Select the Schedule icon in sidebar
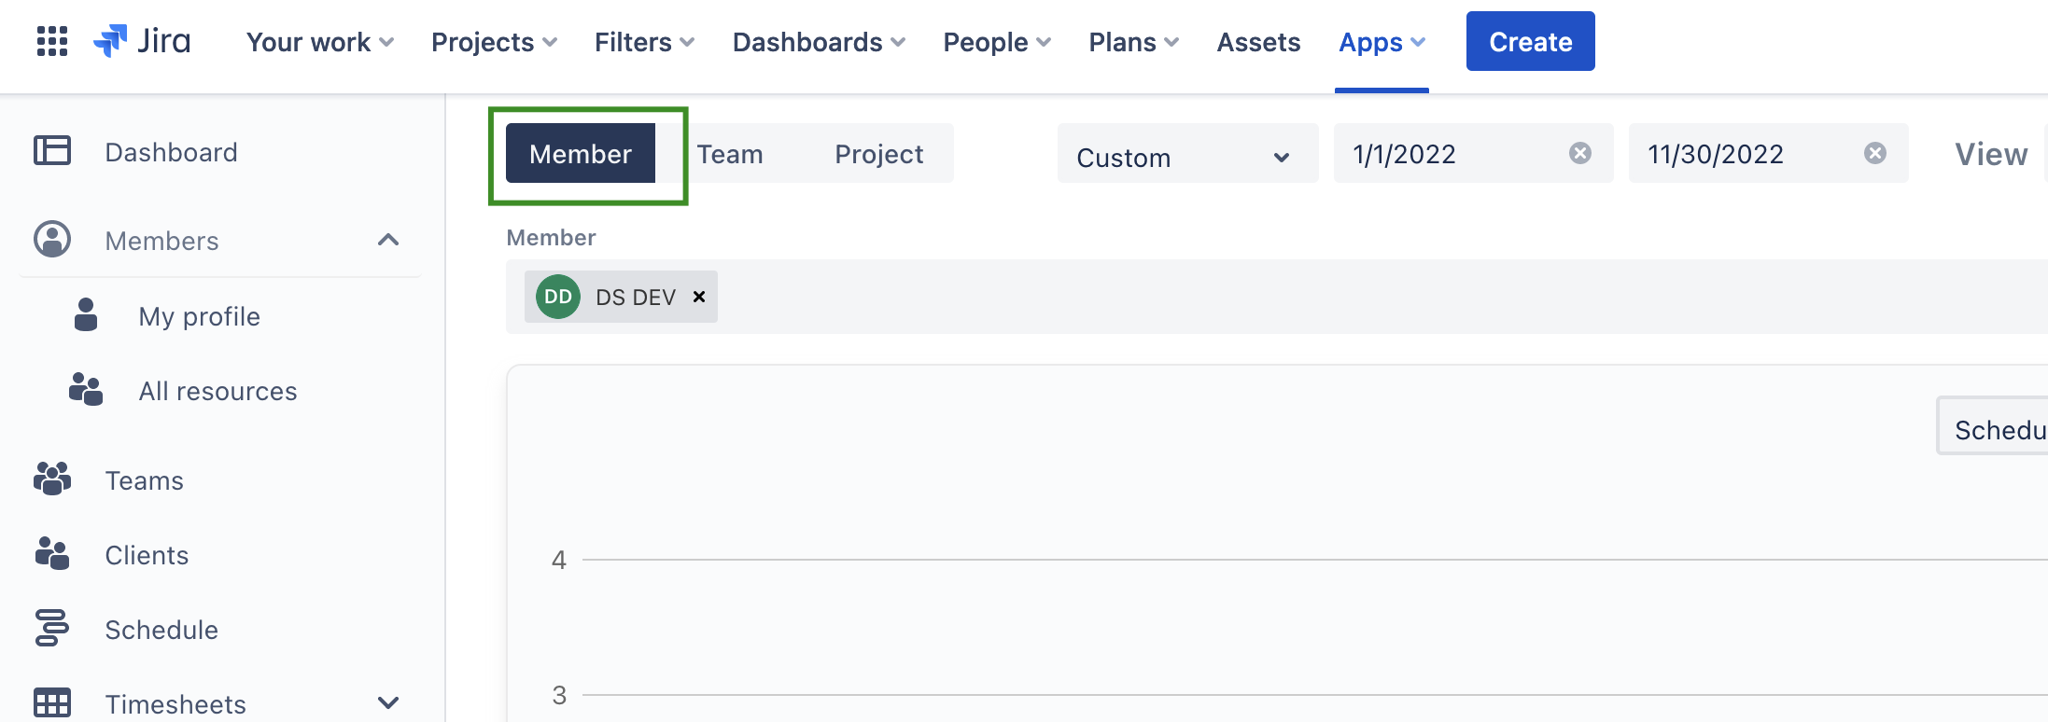The height and width of the screenshot is (722, 2048). click(x=52, y=628)
